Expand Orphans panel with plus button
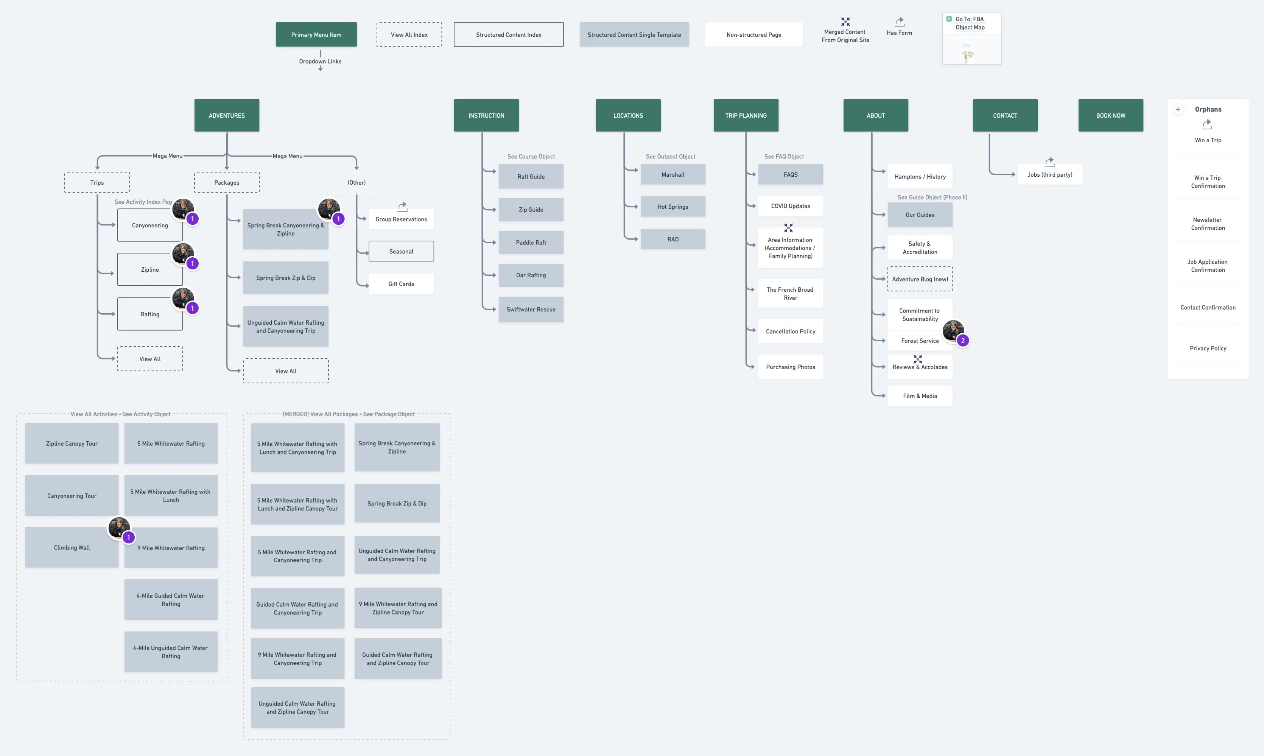 click(1177, 109)
